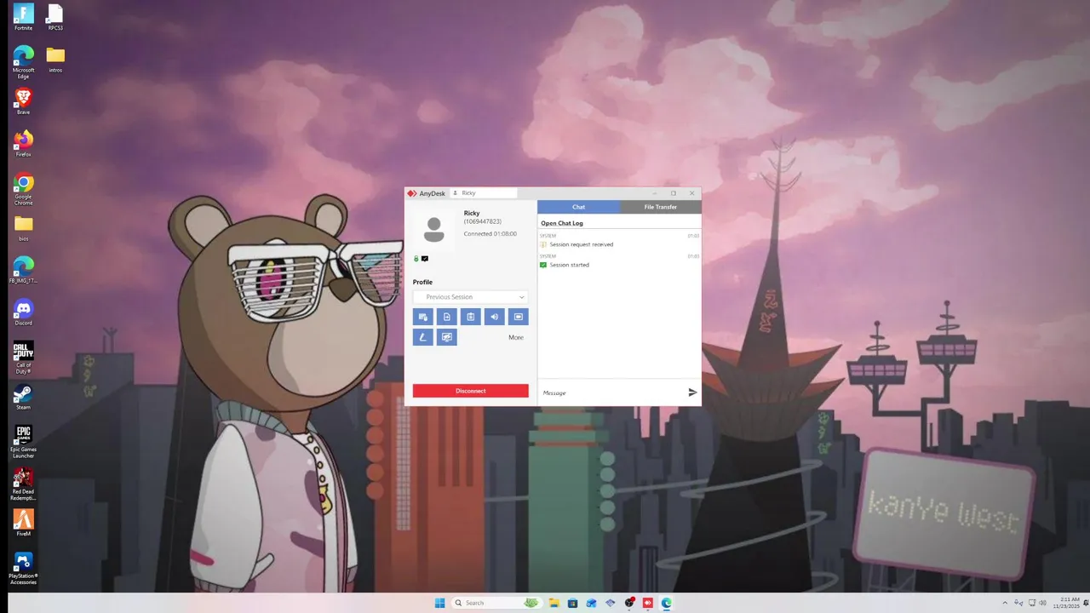Send chat message arrow icon
Image resolution: width=1090 pixels, height=613 pixels.
pos(692,392)
